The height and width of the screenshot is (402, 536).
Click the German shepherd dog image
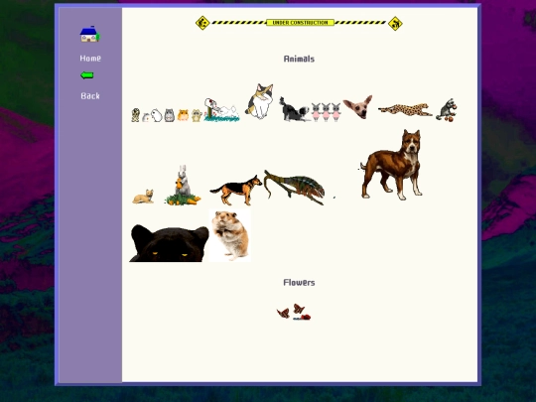pyautogui.click(x=236, y=190)
